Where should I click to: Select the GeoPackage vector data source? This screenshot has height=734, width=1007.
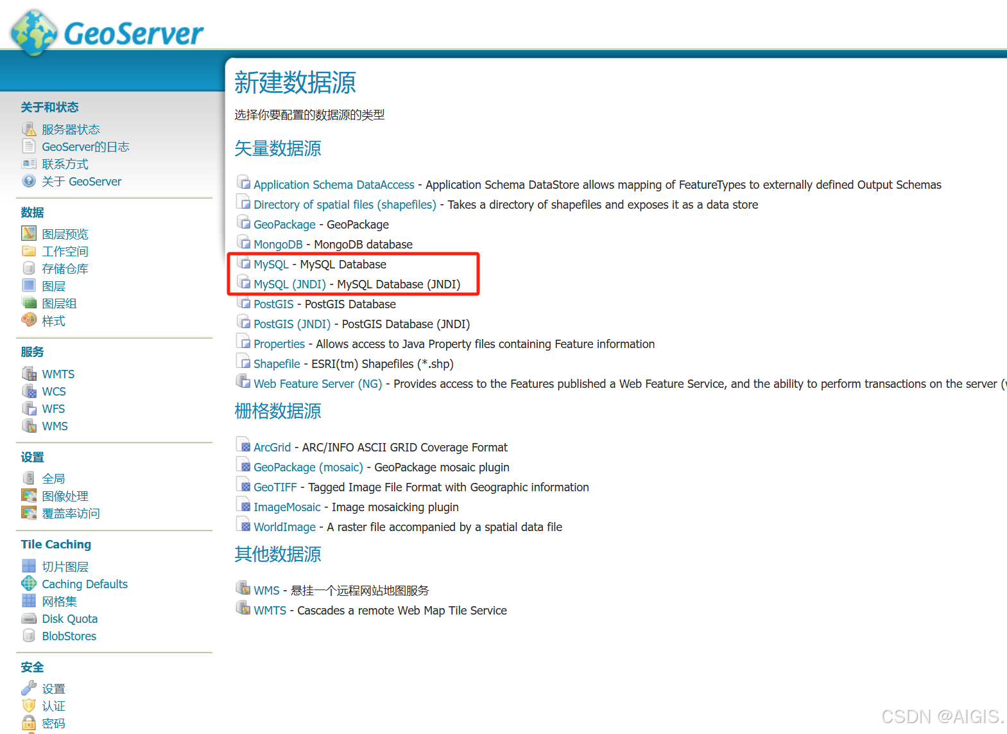284,225
